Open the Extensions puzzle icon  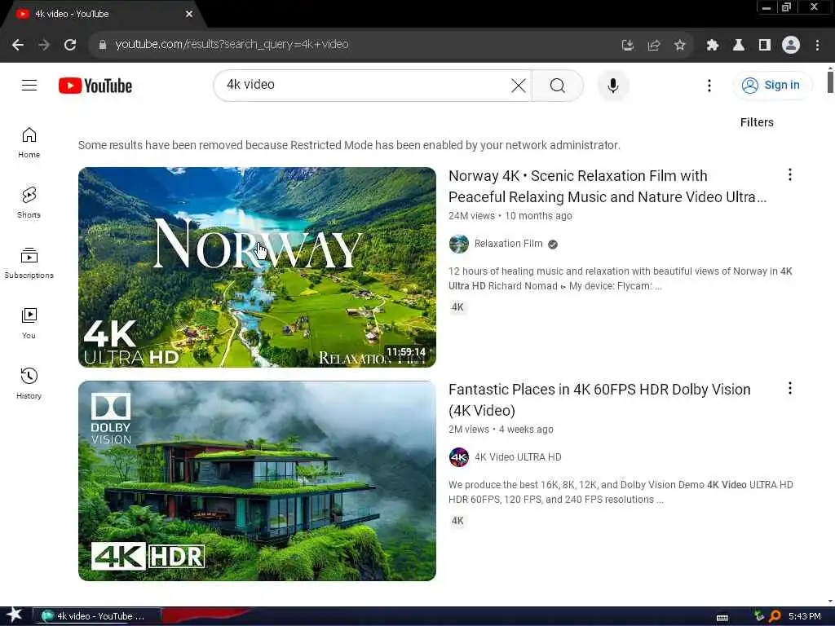(713, 46)
